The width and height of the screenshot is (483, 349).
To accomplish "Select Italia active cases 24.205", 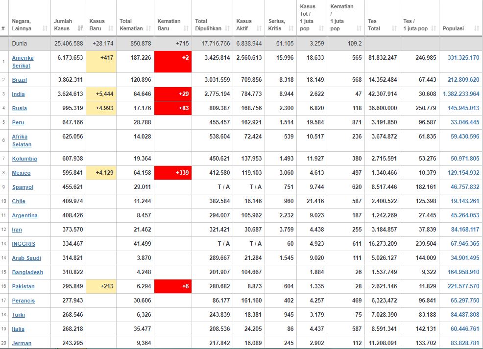I will pos(253,329).
